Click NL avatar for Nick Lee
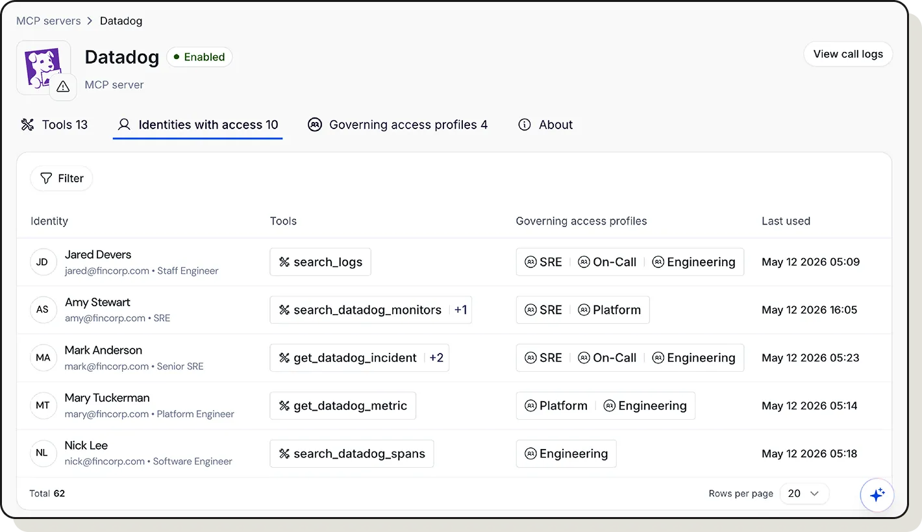 42,453
